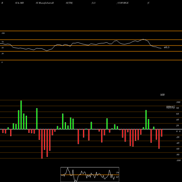Image resolution: width=182 pixels, height=182 pixels.
Task: Click the 50 level label on the RSI axis
Action: pyautogui.click(x=3, y=48)
